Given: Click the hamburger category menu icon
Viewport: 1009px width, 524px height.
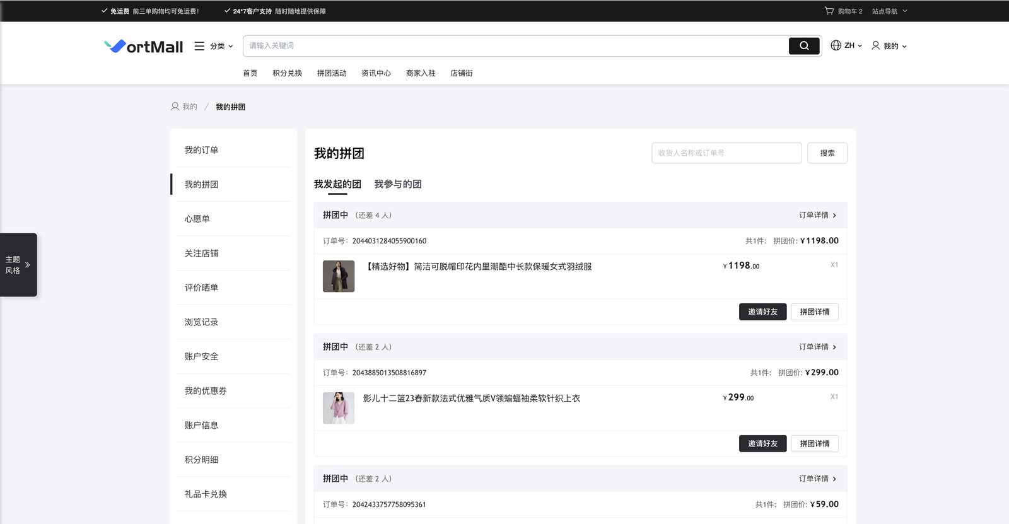Looking at the screenshot, I should pos(199,46).
